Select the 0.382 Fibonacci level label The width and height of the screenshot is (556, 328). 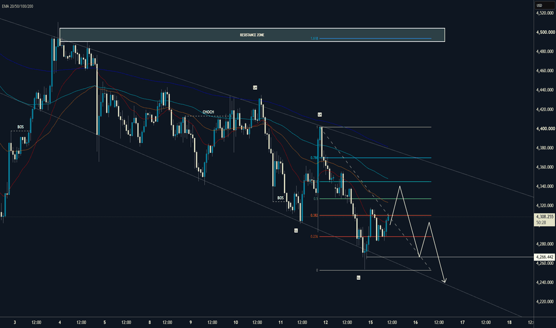point(314,215)
